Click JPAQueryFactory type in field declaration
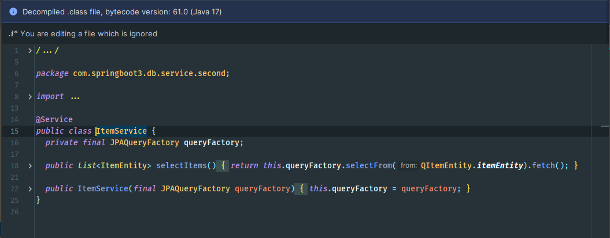Viewport: 610px width, 238px height. 145,143
